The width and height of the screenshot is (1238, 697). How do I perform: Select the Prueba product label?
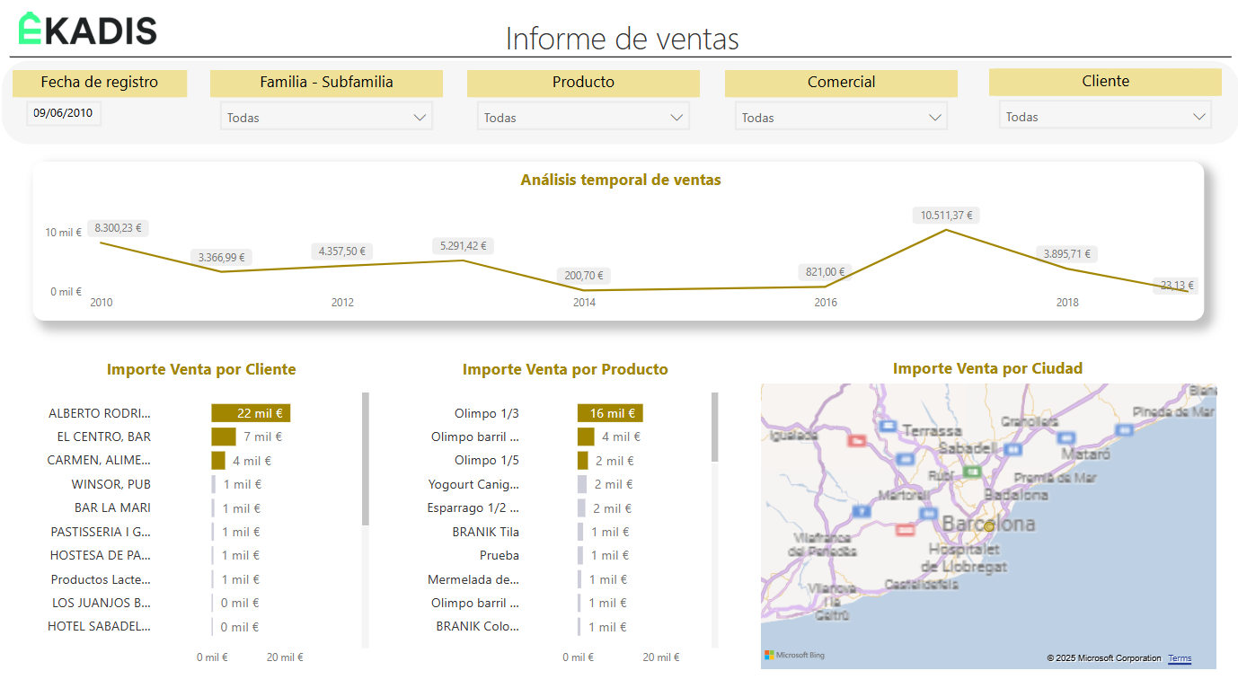(500, 555)
